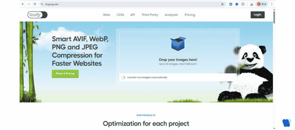295x130 pixels.
Task: Open the second round blue extension icon
Action: point(237,4)
